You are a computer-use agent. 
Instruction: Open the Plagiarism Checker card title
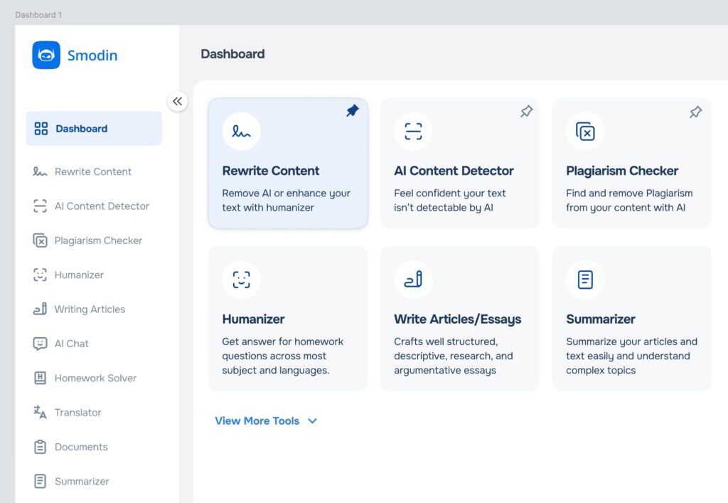coord(622,171)
